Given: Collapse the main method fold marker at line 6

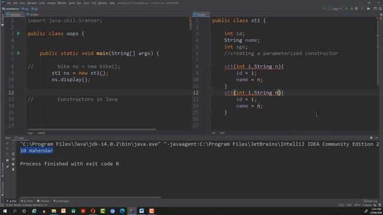Looking at the screenshot, I should tap(26, 53).
